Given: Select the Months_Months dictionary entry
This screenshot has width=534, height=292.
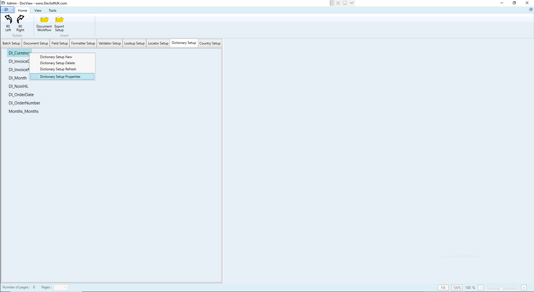Looking at the screenshot, I should pos(23,111).
